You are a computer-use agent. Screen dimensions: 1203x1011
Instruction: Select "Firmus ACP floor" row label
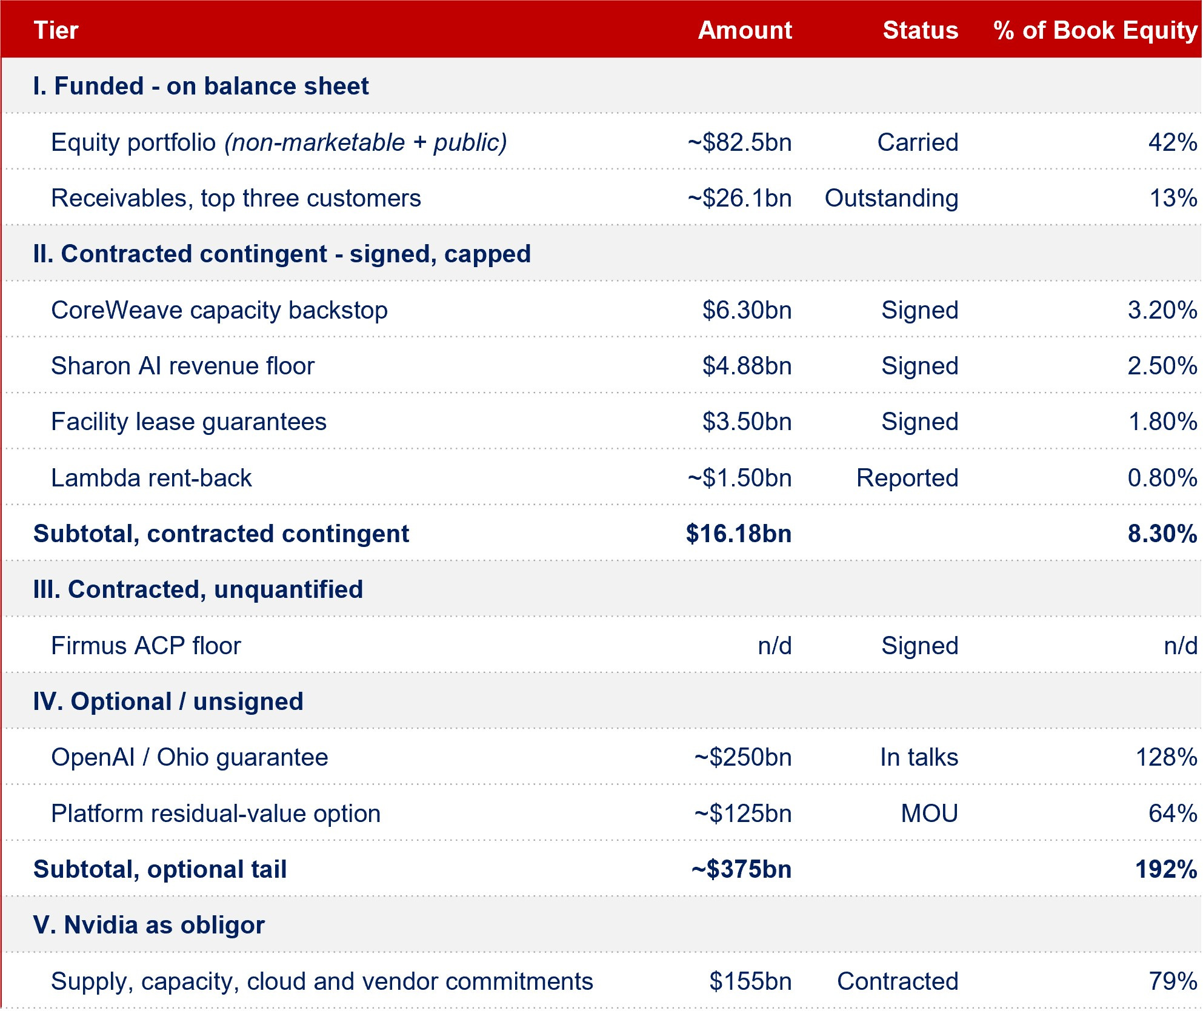click(145, 646)
